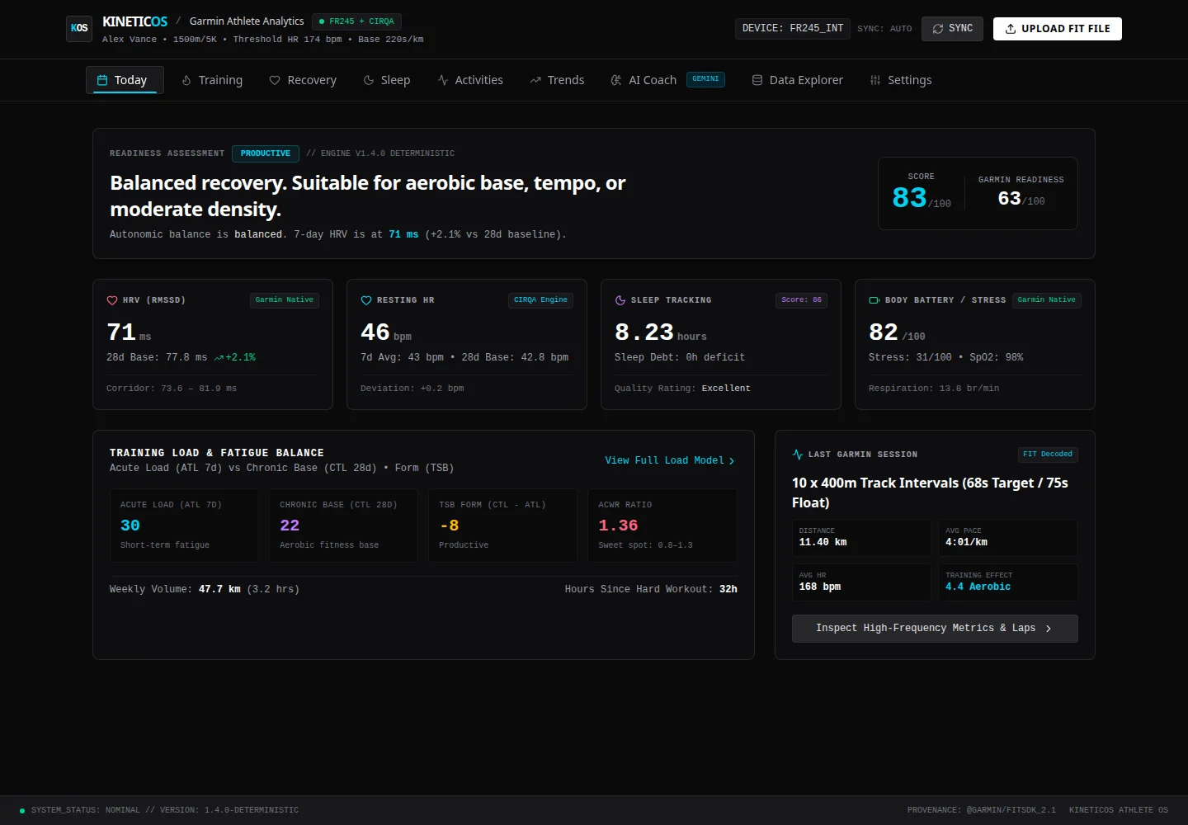Click the readiness score 83
1188x825 pixels.
pos(909,198)
